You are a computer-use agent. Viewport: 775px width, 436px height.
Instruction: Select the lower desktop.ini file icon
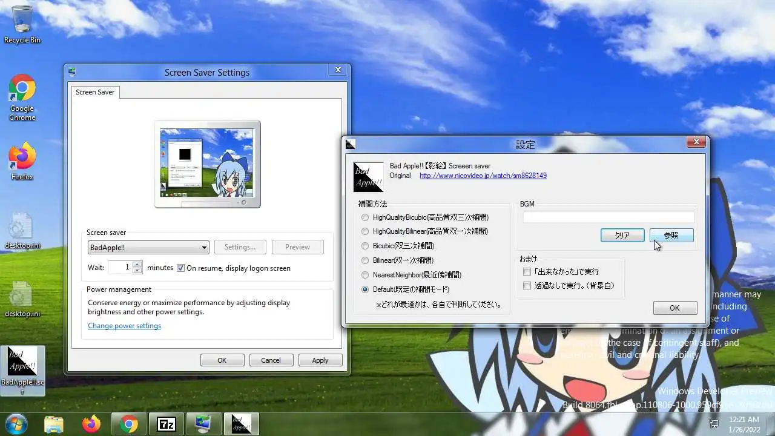point(22,299)
